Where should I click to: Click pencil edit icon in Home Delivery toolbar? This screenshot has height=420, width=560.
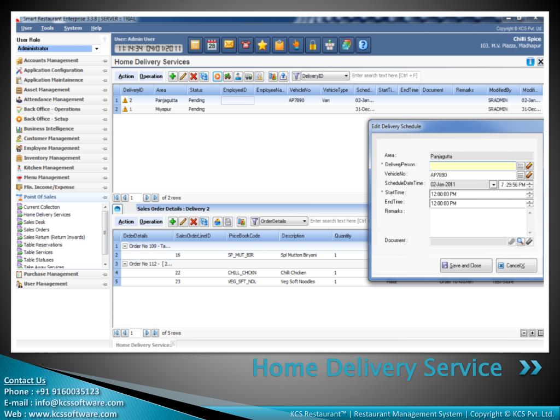pyautogui.click(x=183, y=76)
